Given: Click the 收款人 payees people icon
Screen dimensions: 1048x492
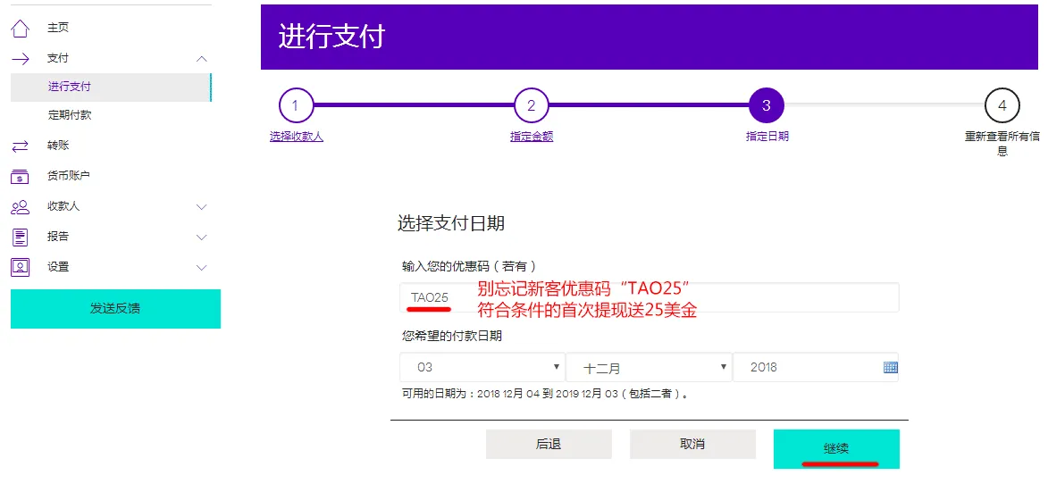Looking at the screenshot, I should point(20,207).
